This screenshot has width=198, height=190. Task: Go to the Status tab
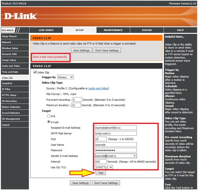tap(147, 30)
